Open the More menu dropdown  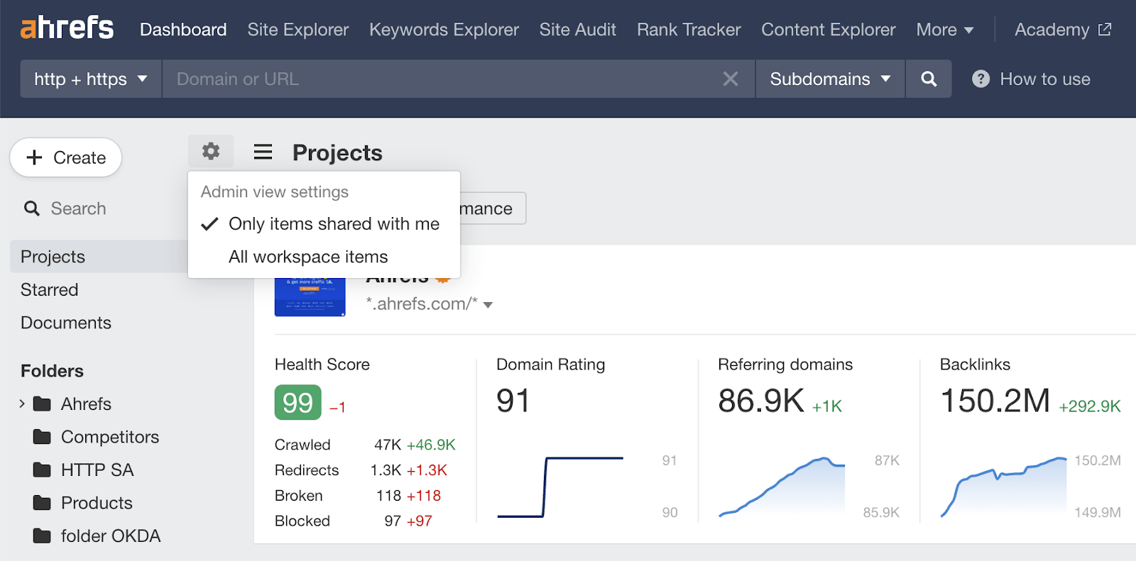click(944, 30)
